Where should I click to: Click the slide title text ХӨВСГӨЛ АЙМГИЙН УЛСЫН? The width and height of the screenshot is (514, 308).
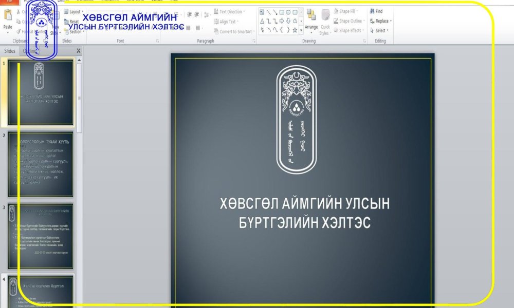click(305, 203)
